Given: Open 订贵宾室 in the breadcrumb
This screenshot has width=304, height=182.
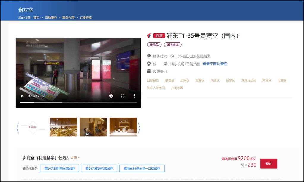Looking at the screenshot, I should (86, 17).
